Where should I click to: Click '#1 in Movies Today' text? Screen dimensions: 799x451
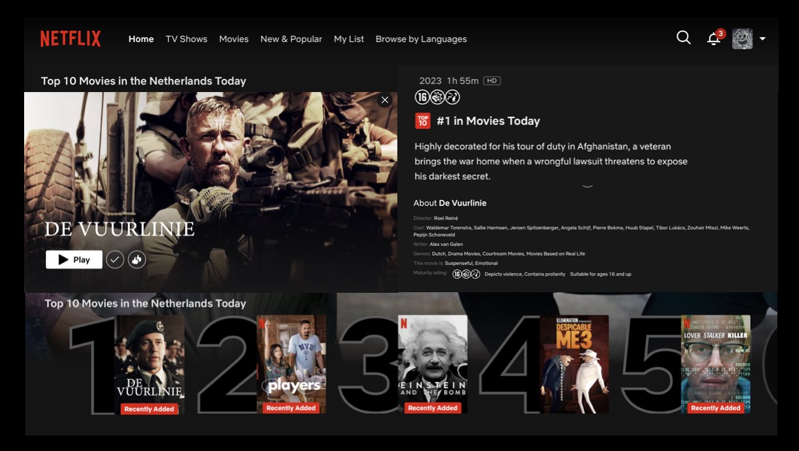pyautogui.click(x=488, y=121)
